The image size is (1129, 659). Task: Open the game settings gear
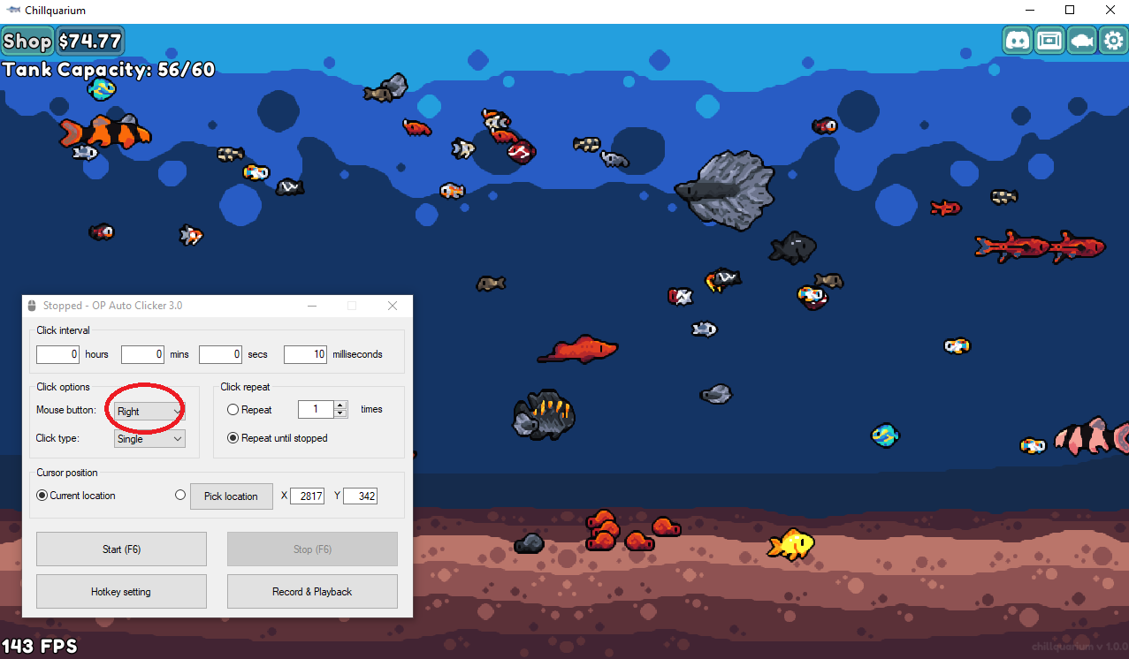point(1113,41)
